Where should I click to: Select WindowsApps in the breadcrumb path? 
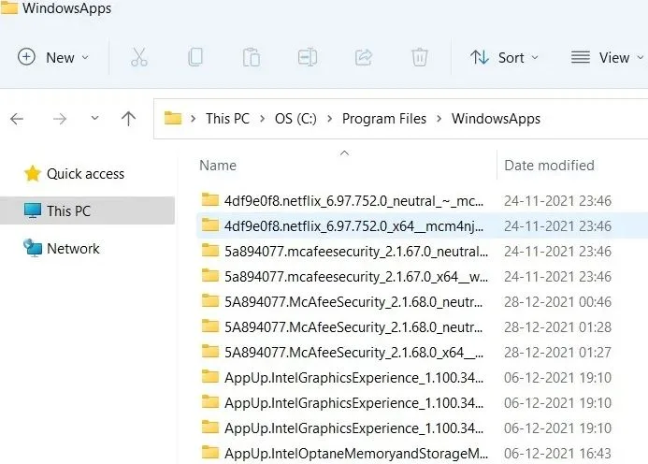point(496,119)
